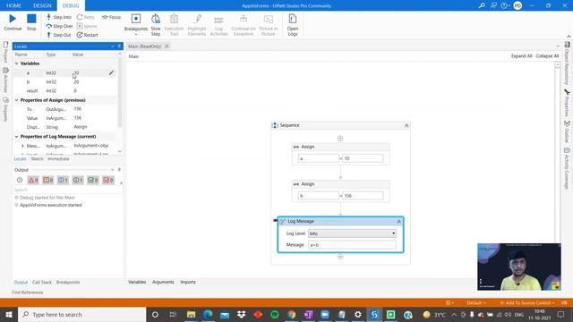
Task: Select the DEBUG ribbon tab
Action: [71, 5]
